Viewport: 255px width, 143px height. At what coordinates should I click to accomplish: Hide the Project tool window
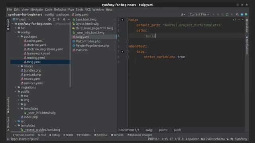(69, 19)
